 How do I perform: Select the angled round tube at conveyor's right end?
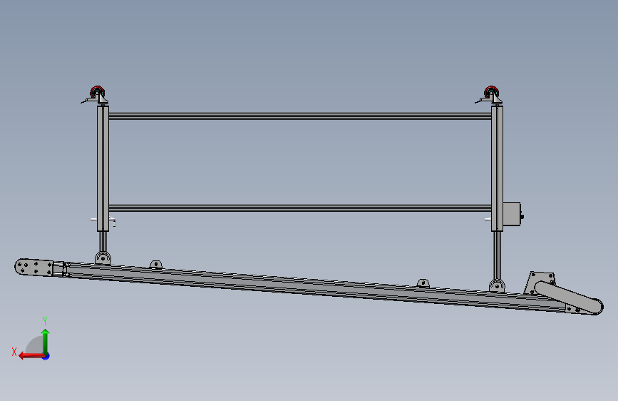[x=569, y=298]
